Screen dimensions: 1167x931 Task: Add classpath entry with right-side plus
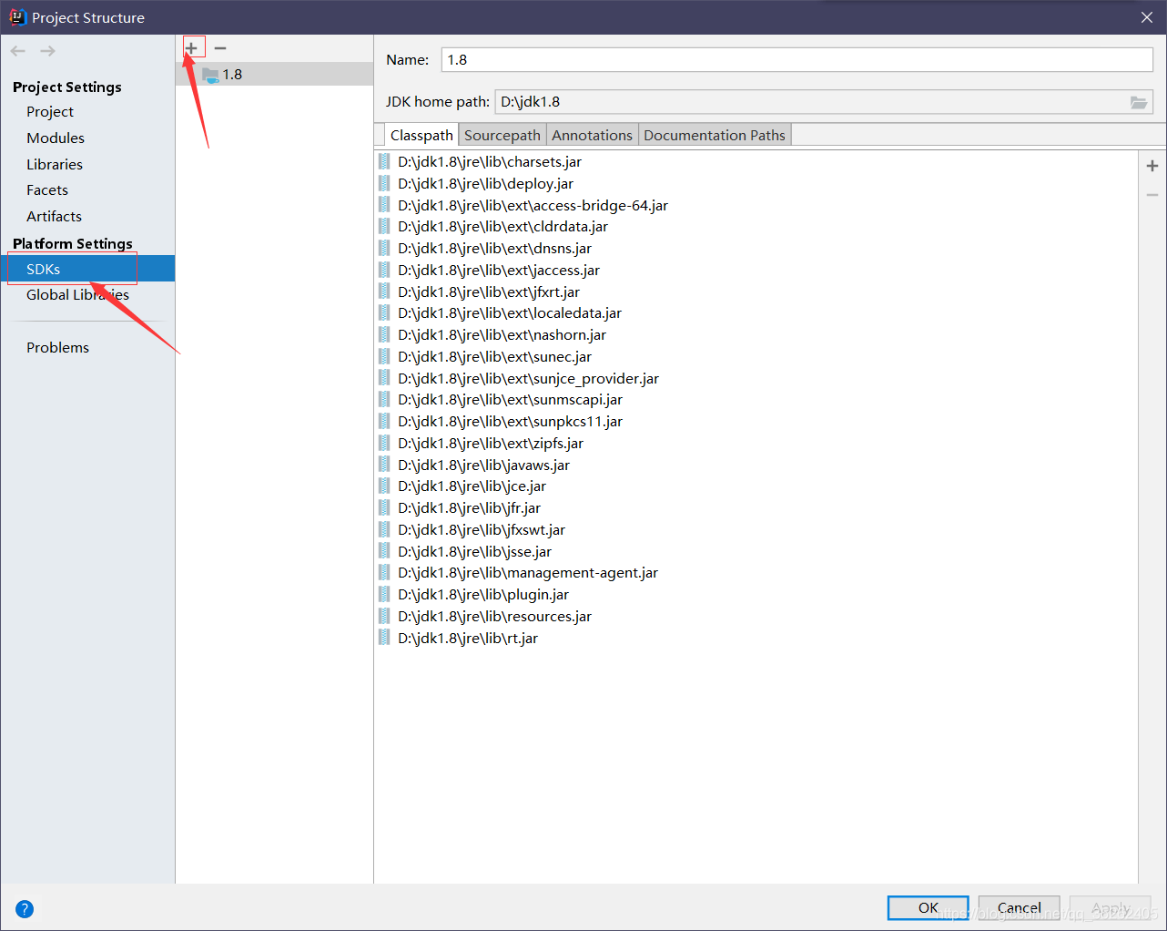coord(1152,166)
